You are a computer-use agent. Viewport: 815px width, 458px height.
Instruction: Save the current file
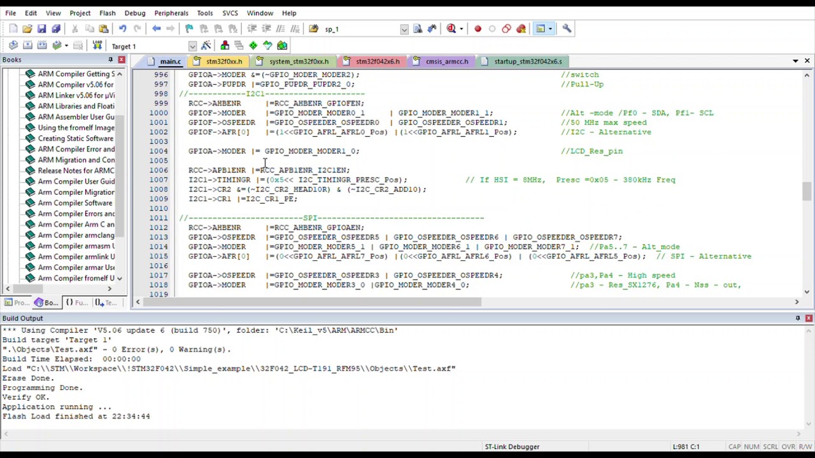click(41, 29)
